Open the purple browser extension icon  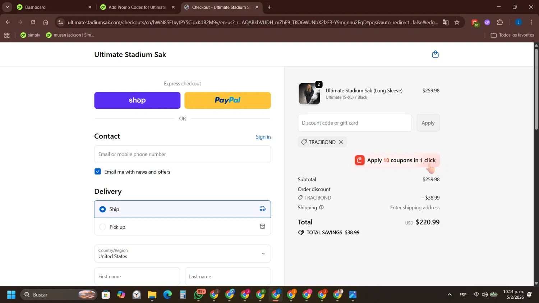pyautogui.click(x=487, y=22)
